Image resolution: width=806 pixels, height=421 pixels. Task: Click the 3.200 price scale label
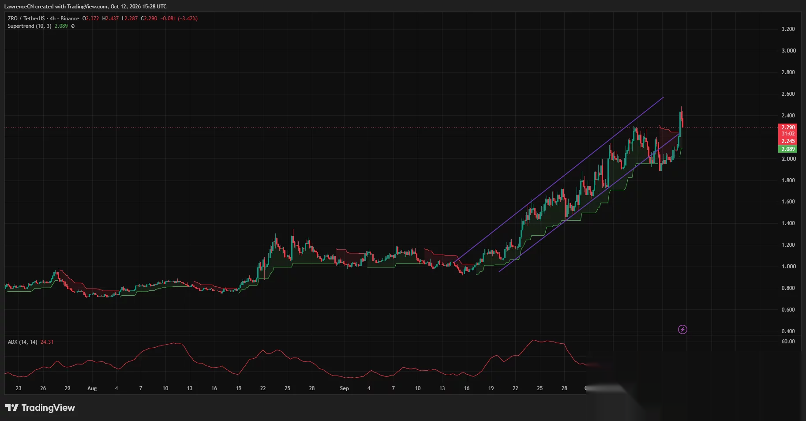[x=788, y=29]
